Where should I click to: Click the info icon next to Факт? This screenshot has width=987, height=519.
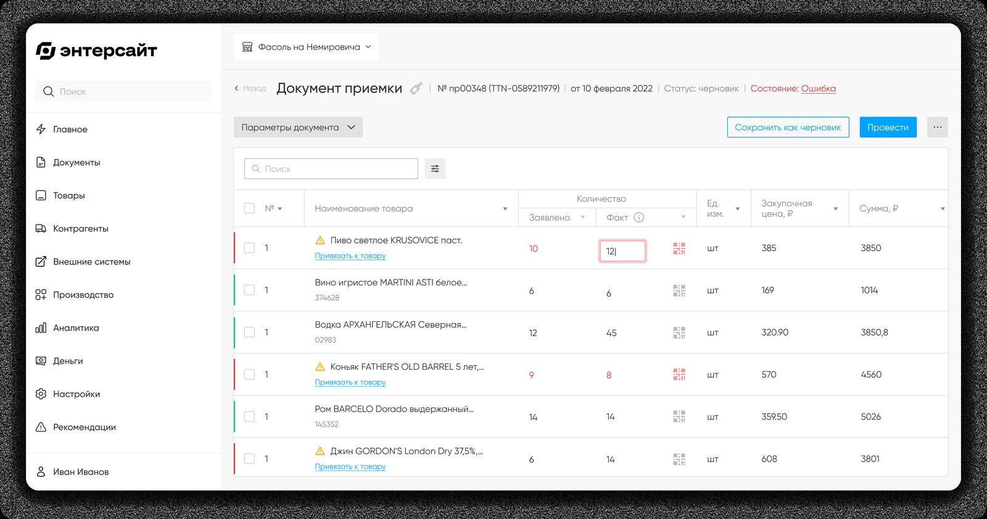point(639,218)
